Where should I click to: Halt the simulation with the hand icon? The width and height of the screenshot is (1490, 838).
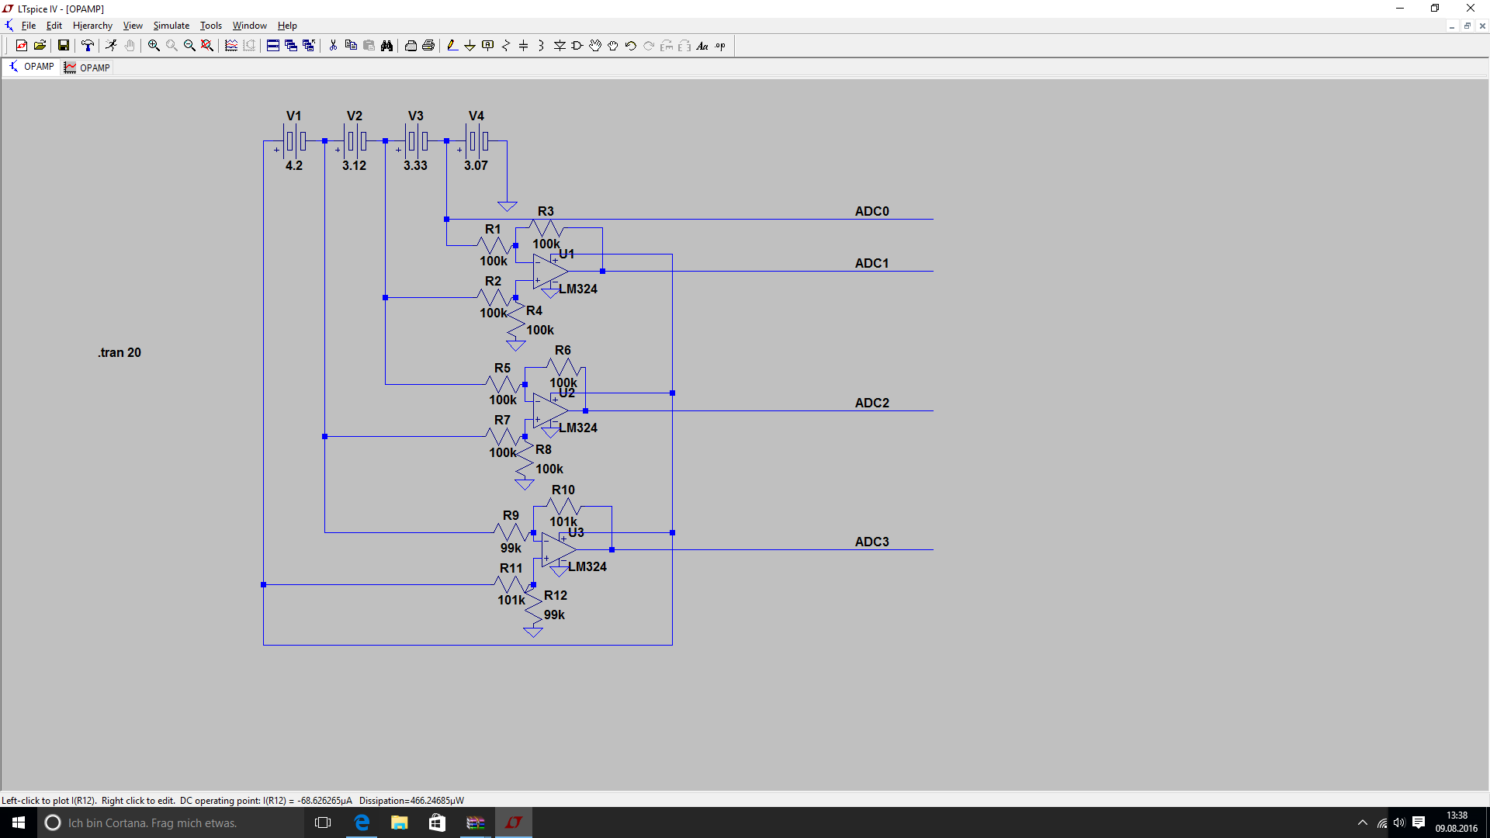pos(130,46)
